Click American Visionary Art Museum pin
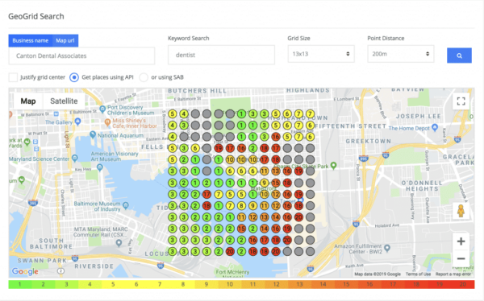484x301 pixels. [99, 167]
